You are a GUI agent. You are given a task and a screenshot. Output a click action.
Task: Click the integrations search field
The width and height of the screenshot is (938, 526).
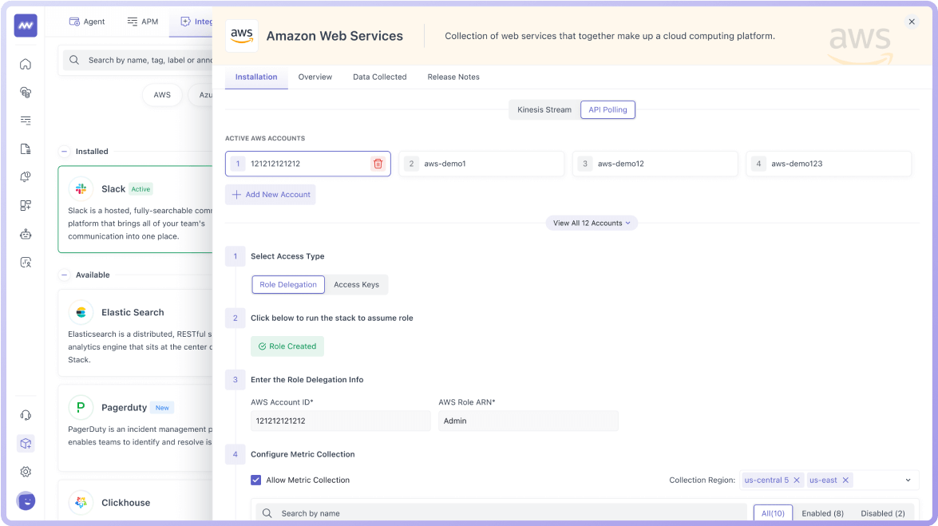click(x=137, y=60)
